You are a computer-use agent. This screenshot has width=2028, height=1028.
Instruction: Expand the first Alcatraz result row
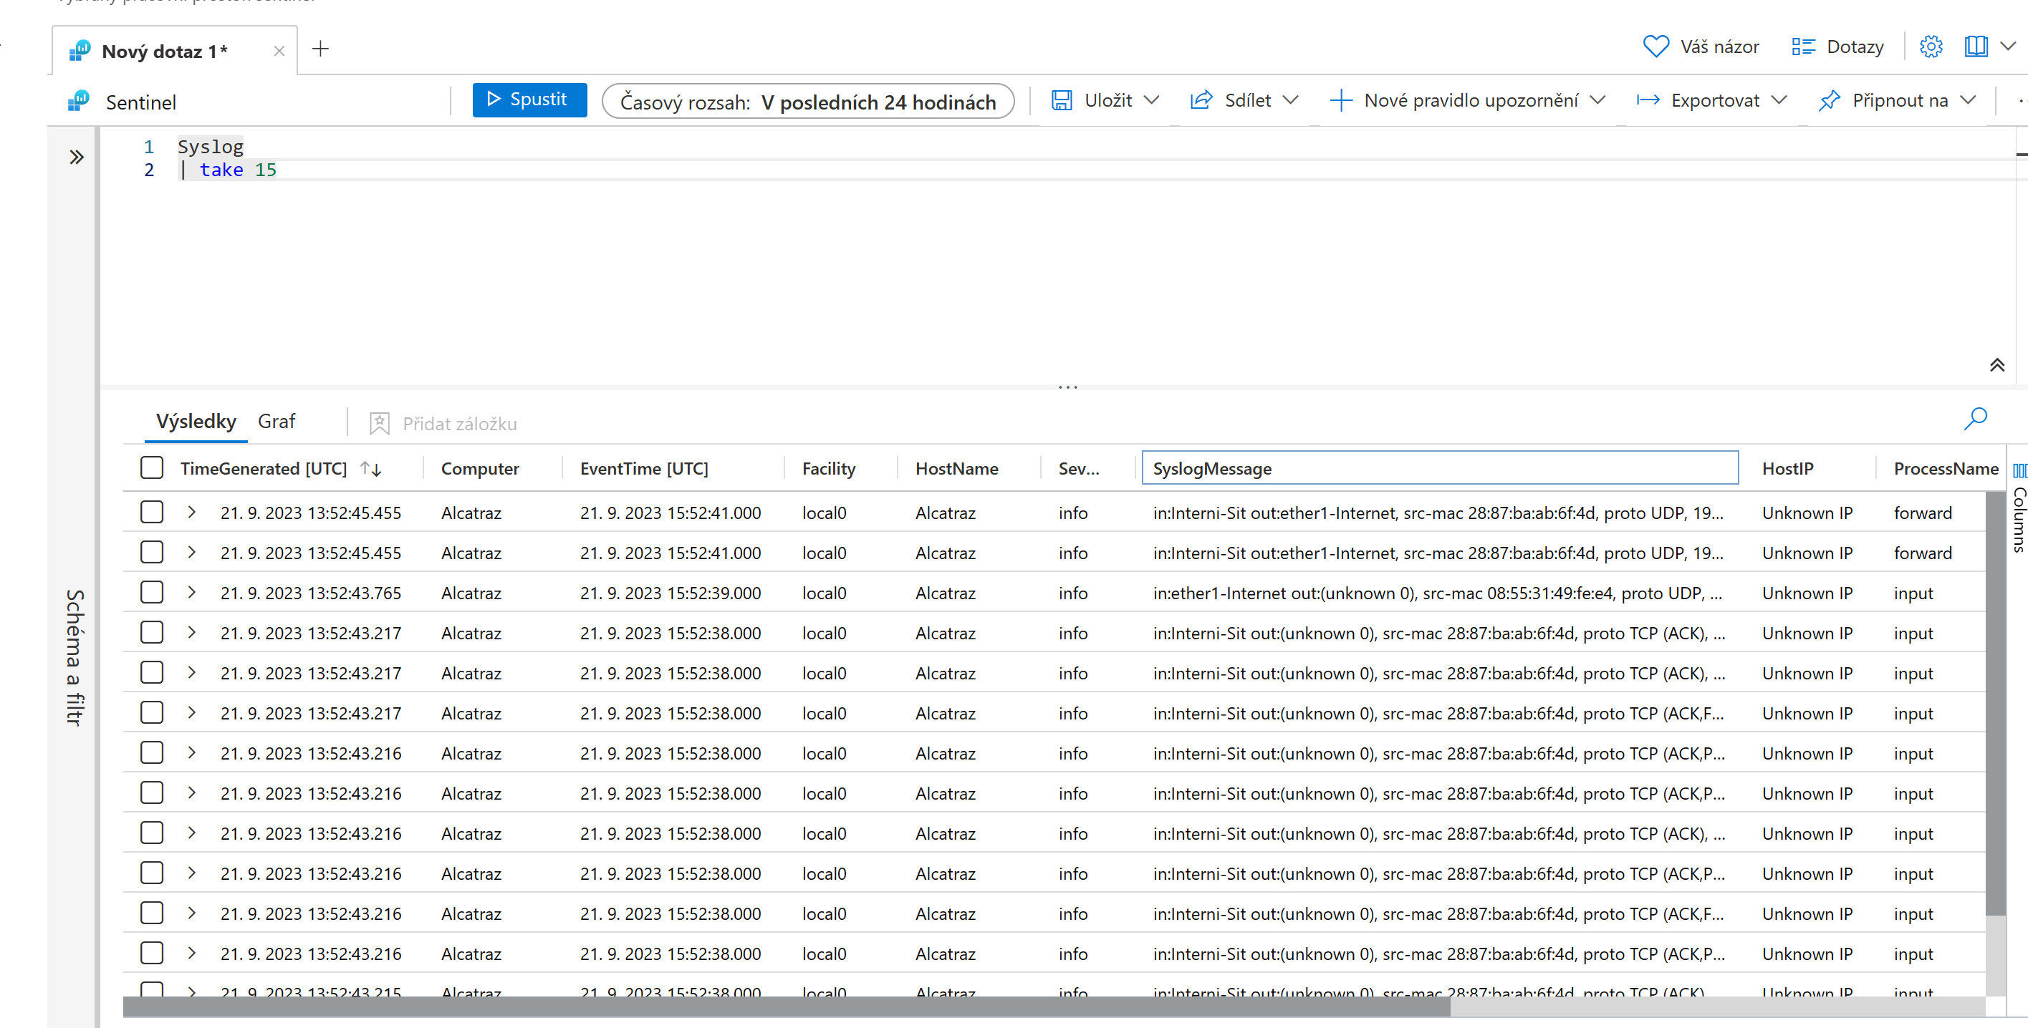pyautogui.click(x=191, y=512)
